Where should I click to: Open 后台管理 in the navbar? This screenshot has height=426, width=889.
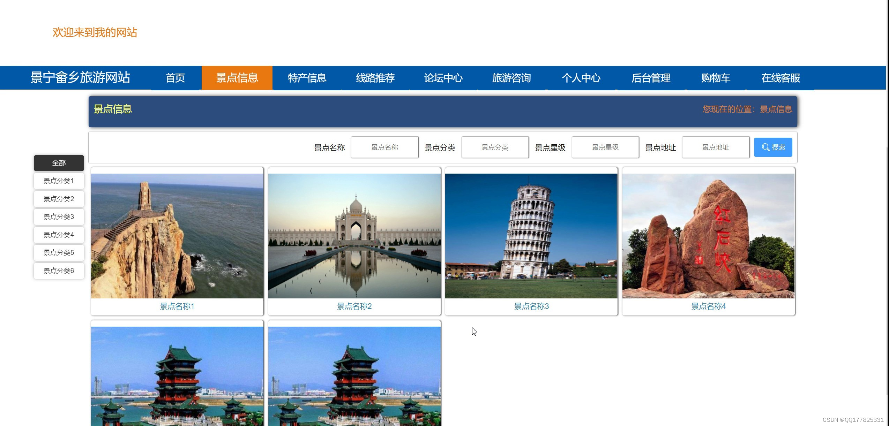[651, 78]
